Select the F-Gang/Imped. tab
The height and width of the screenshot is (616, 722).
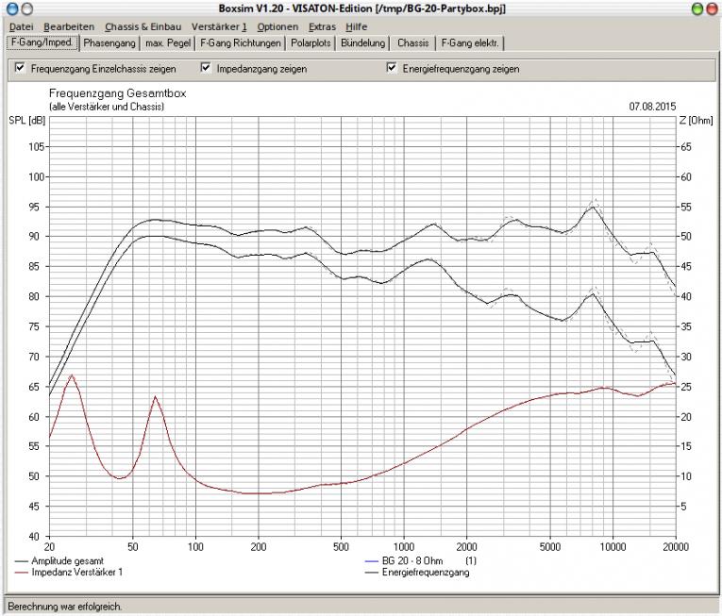42,42
